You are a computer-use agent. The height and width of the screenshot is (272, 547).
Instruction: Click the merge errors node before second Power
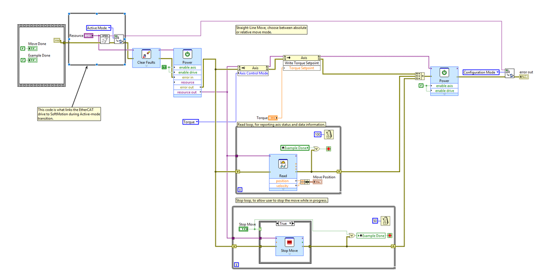pyautogui.click(x=419, y=76)
